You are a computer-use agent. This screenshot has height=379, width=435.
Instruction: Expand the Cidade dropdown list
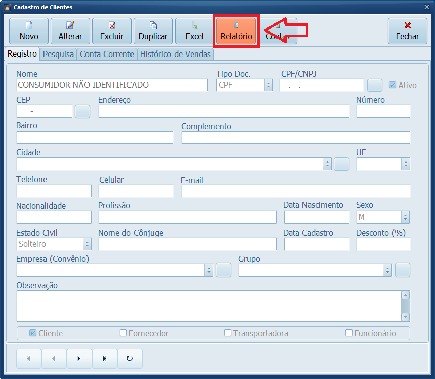point(327,164)
